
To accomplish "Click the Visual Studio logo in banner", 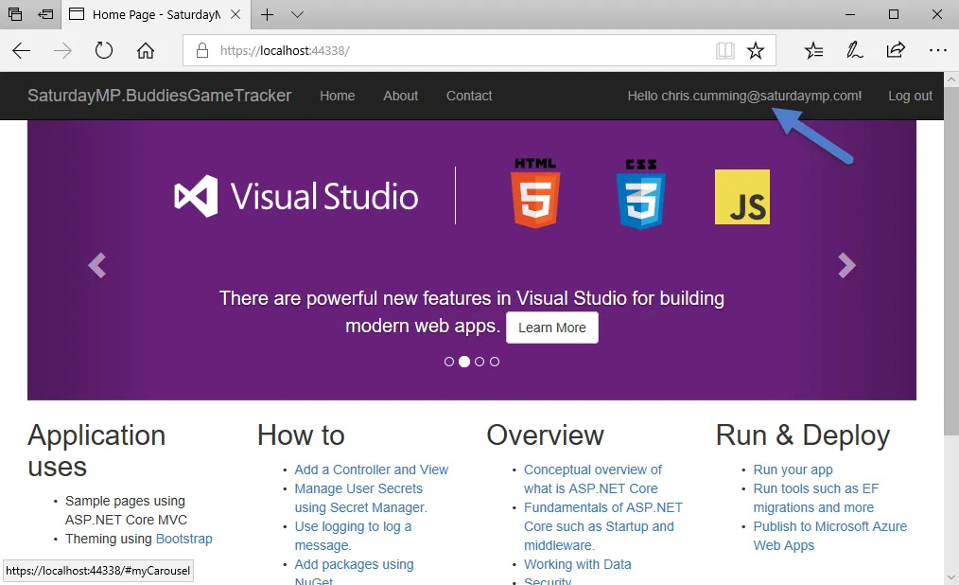I will 296,197.
